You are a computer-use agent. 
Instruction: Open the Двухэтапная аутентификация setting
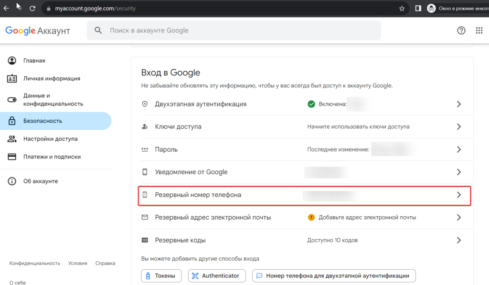point(306,104)
